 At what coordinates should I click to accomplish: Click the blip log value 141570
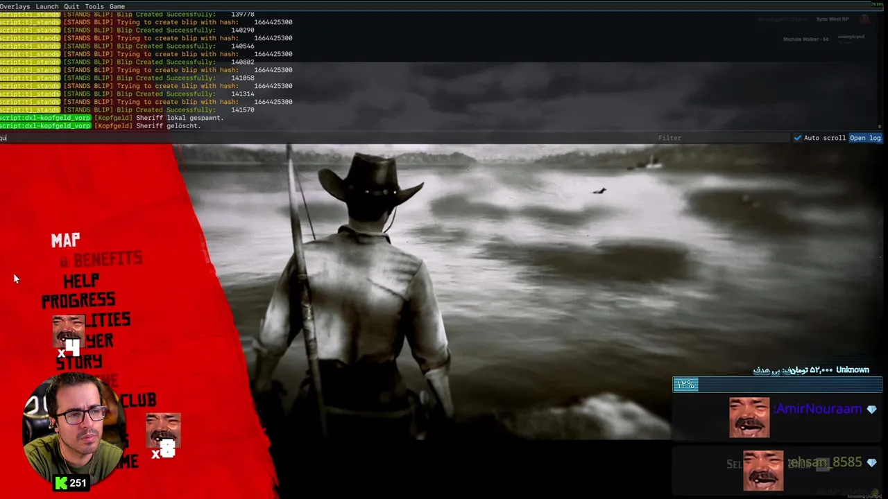pos(243,110)
